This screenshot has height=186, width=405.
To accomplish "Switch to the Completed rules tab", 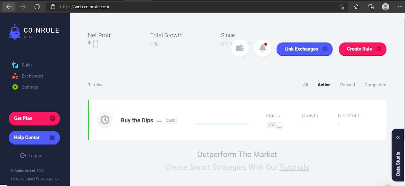I will (375, 85).
